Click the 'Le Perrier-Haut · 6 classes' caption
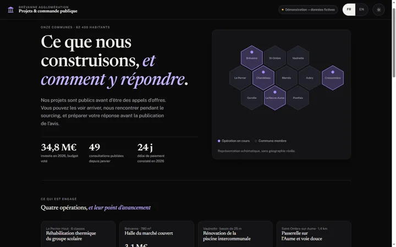 click(x=65, y=228)
